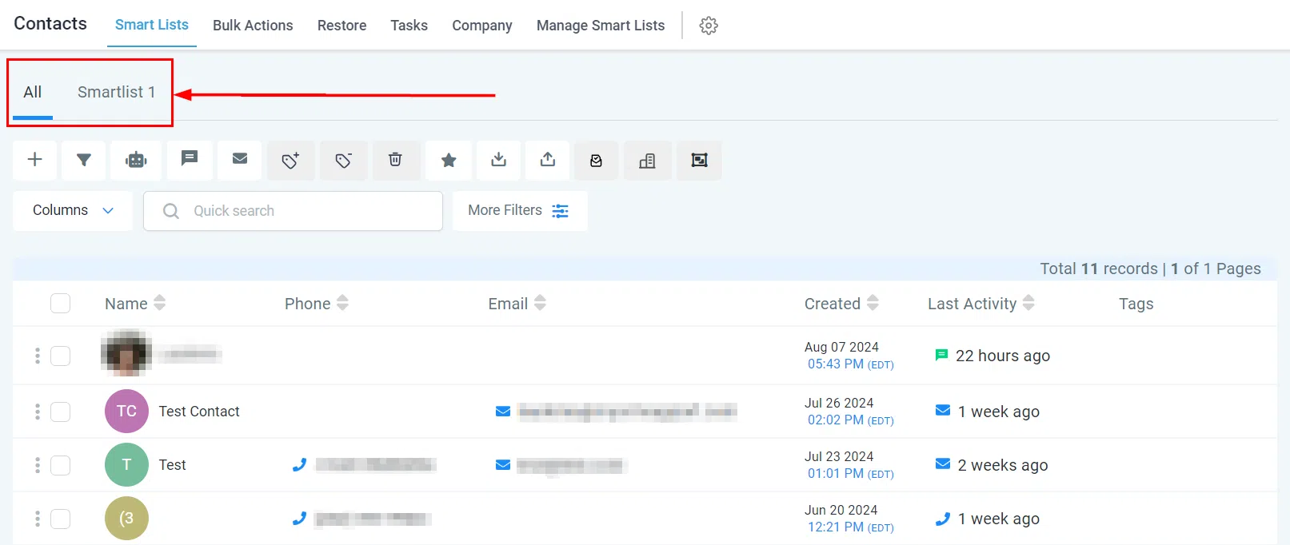
Task: Sort by Email column arrows
Action: coord(540,303)
